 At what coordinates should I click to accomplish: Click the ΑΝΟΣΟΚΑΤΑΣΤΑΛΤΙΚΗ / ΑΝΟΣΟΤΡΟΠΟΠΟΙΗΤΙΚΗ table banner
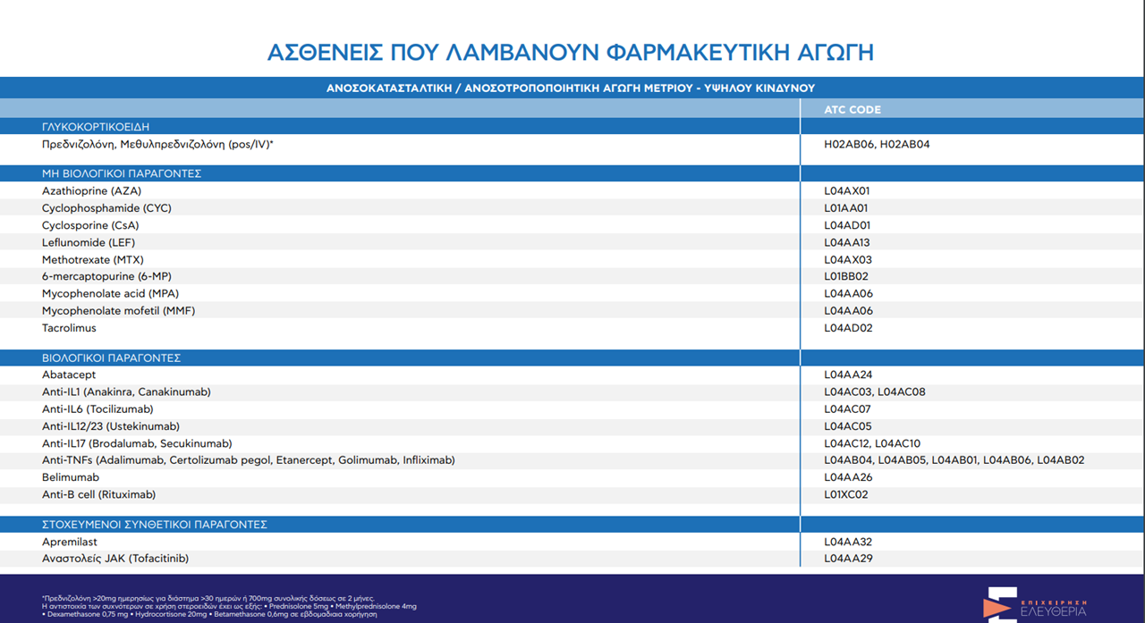tap(571, 88)
